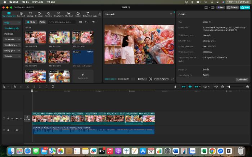Click the Chỉnh sửa button in details panel

pos(242,79)
